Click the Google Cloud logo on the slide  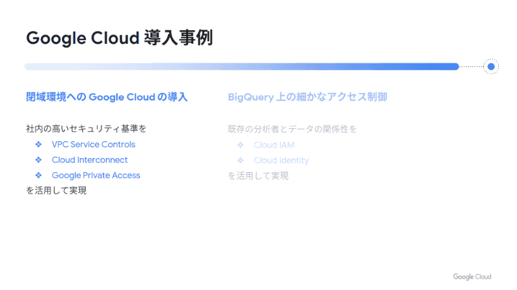(472, 276)
